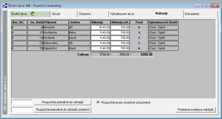This screenshot has width=222, height=119.
Task: Click Fond value for Dobrovolný
Action: pyautogui.click(x=139, y=43)
